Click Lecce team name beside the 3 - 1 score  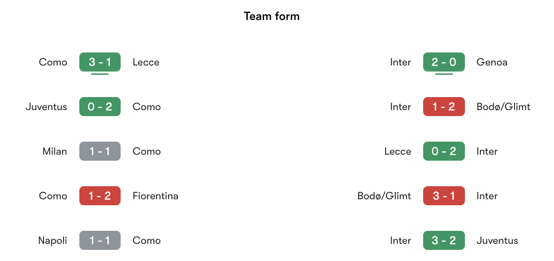click(x=146, y=62)
